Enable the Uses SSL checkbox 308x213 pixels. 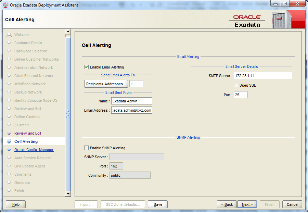coord(236,85)
